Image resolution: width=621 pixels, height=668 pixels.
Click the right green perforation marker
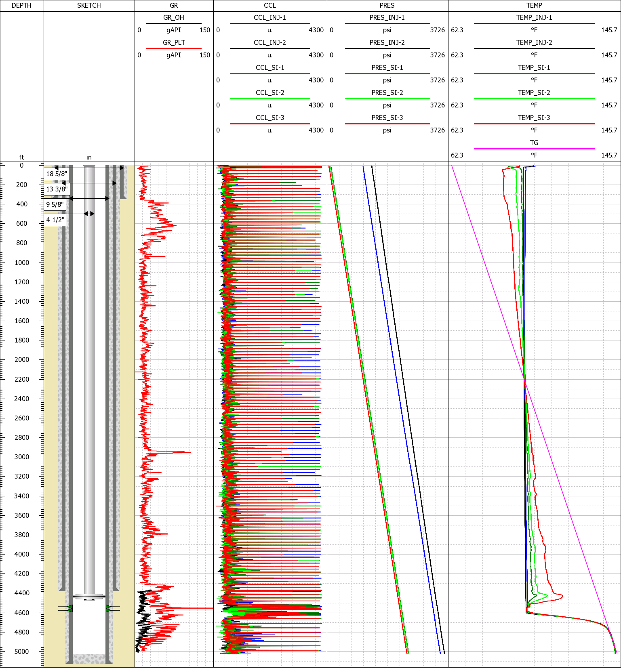coord(109,608)
